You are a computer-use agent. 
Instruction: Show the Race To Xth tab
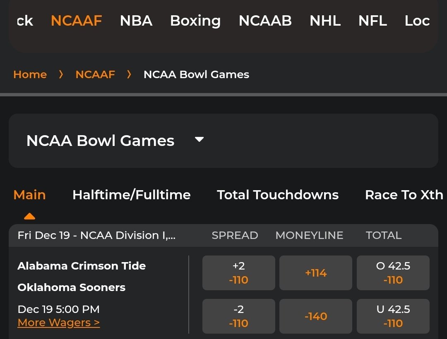click(404, 195)
